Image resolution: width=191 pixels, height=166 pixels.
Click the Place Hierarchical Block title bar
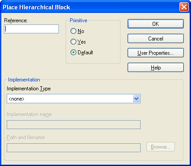[x=89, y=7]
